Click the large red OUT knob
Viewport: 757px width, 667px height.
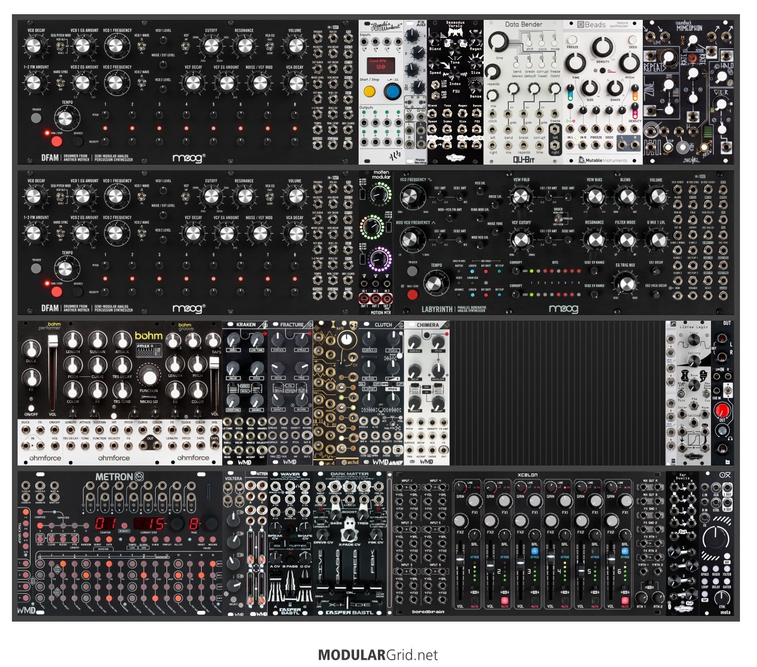click(723, 410)
